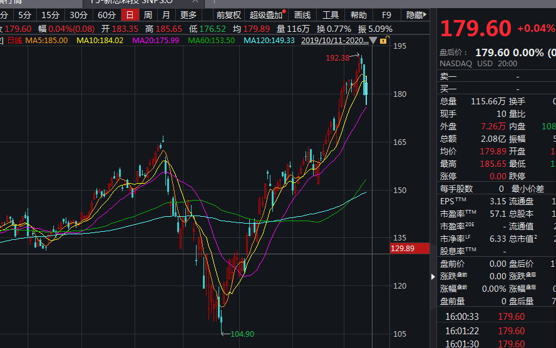The width and height of the screenshot is (556, 348).
Task: Select the 周 weekly chart
Action: (x=148, y=15)
